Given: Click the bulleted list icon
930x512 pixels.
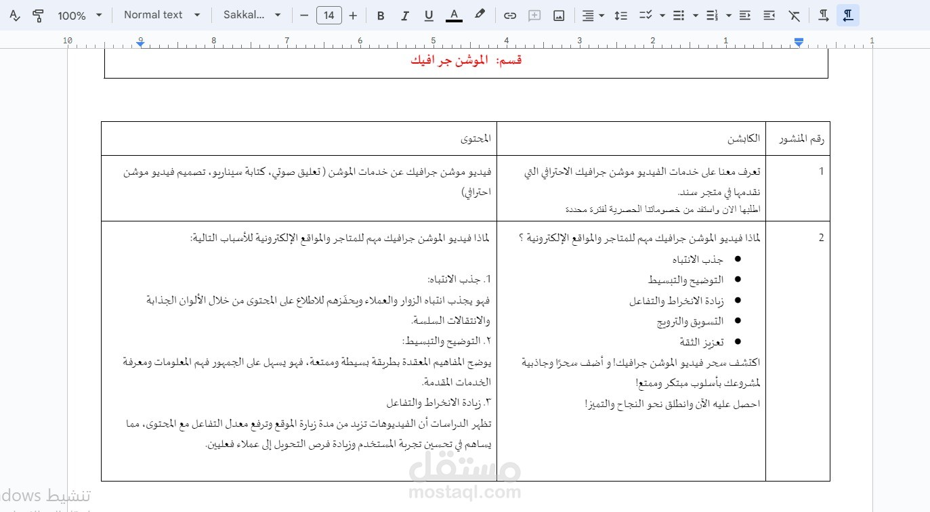Looking at the screenshot, I should click(x=679, y=15).
